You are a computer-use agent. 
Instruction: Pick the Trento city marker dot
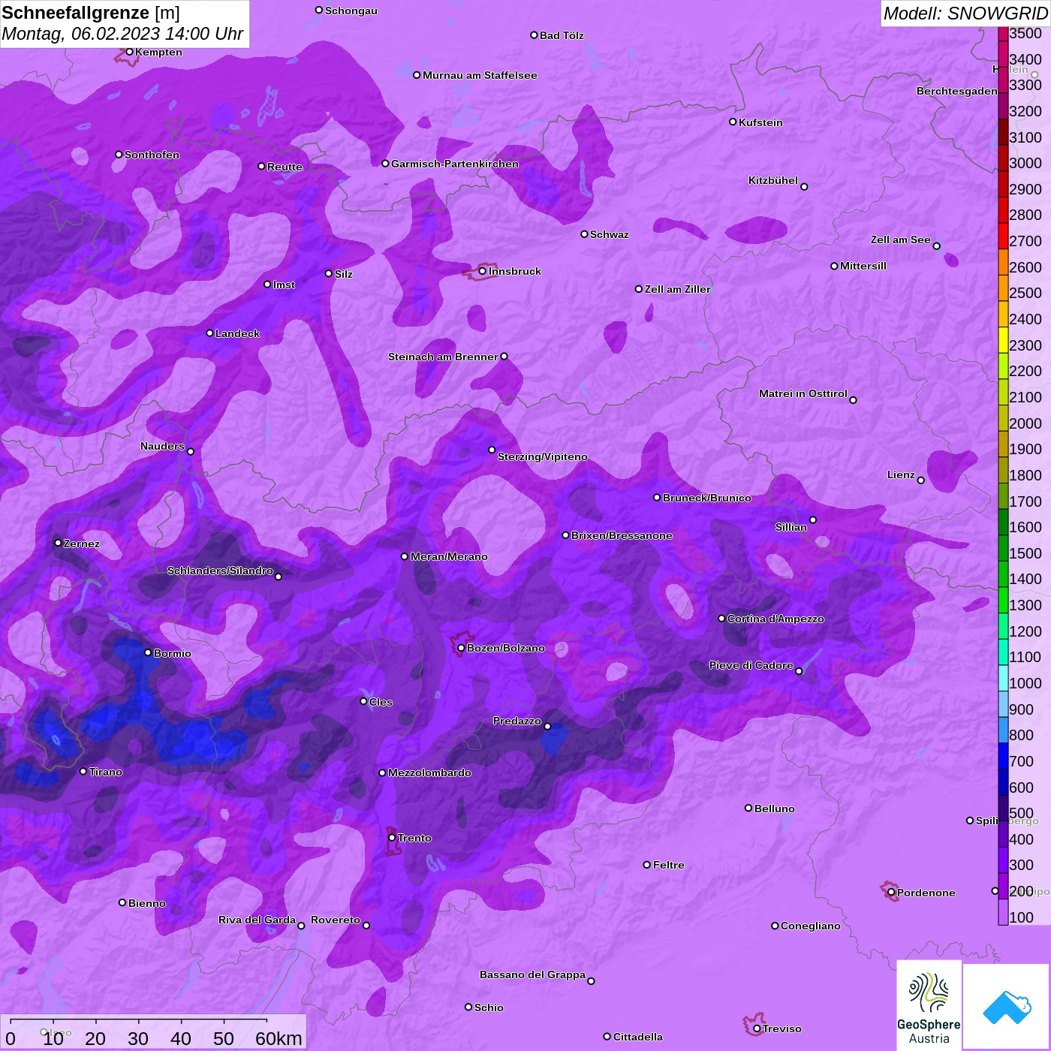coord(392,838)
